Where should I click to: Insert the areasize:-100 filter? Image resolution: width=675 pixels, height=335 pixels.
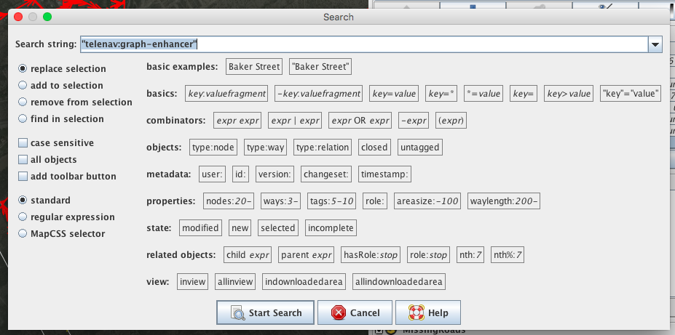click(x=427, y=201)
